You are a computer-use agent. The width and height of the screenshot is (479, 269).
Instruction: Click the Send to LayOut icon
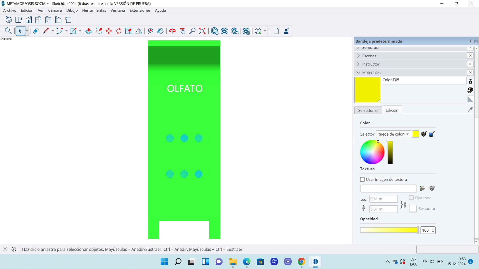[235, 31]
